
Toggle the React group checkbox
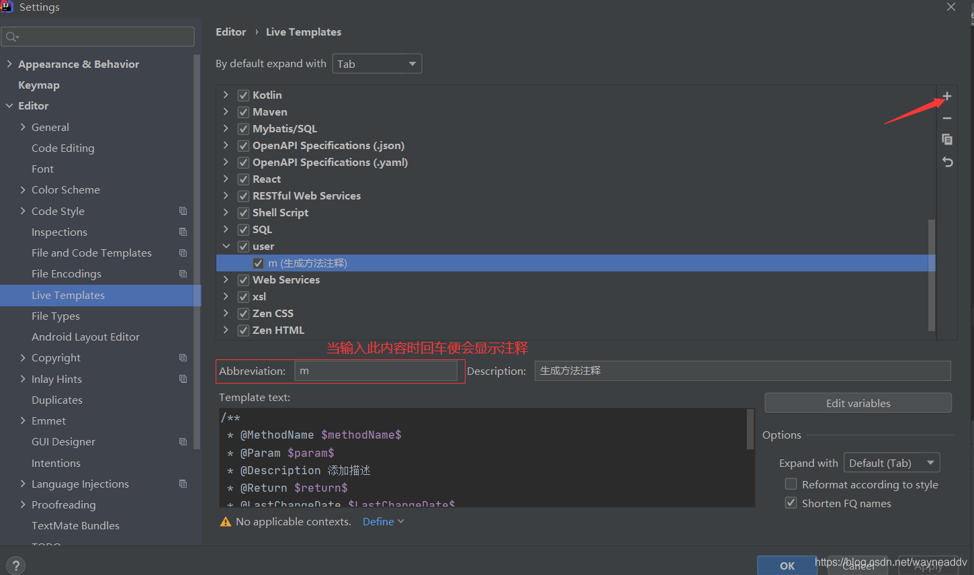(x=243, y=179)
